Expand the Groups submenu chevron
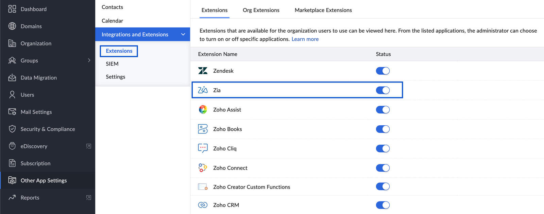This screenshot has height=214, width=544. coord(89,60)
